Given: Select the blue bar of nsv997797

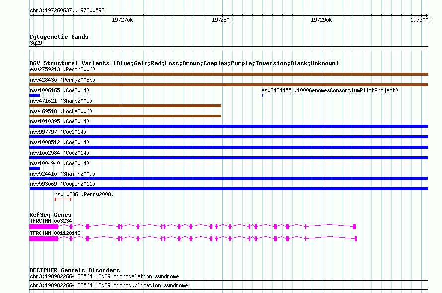Looking at the screenshot, I should pos(228,137).
